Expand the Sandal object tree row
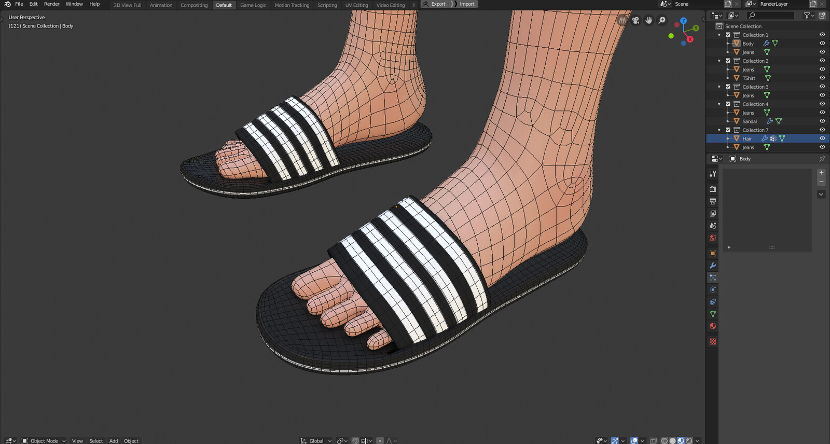Image resolution: width=830 pixels, height=444 pixels. click(x=728, y=121)
